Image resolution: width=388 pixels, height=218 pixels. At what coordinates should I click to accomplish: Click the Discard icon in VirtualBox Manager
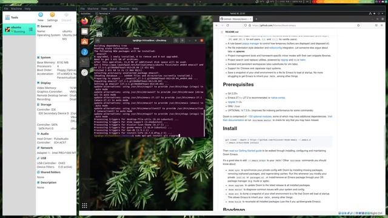coord(66,15)
